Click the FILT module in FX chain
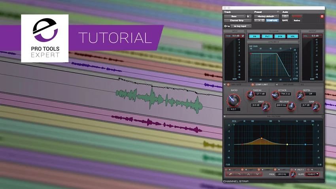336x189 pixels. coord(267,36)
